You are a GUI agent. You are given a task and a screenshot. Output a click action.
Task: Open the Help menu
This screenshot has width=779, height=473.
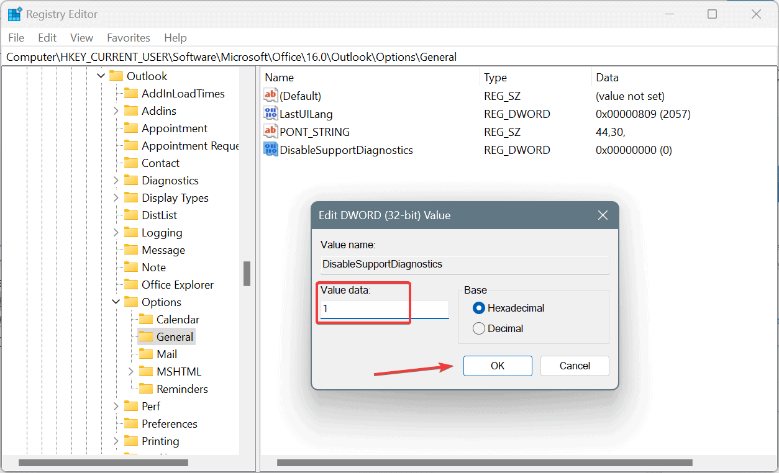(175, 38)
